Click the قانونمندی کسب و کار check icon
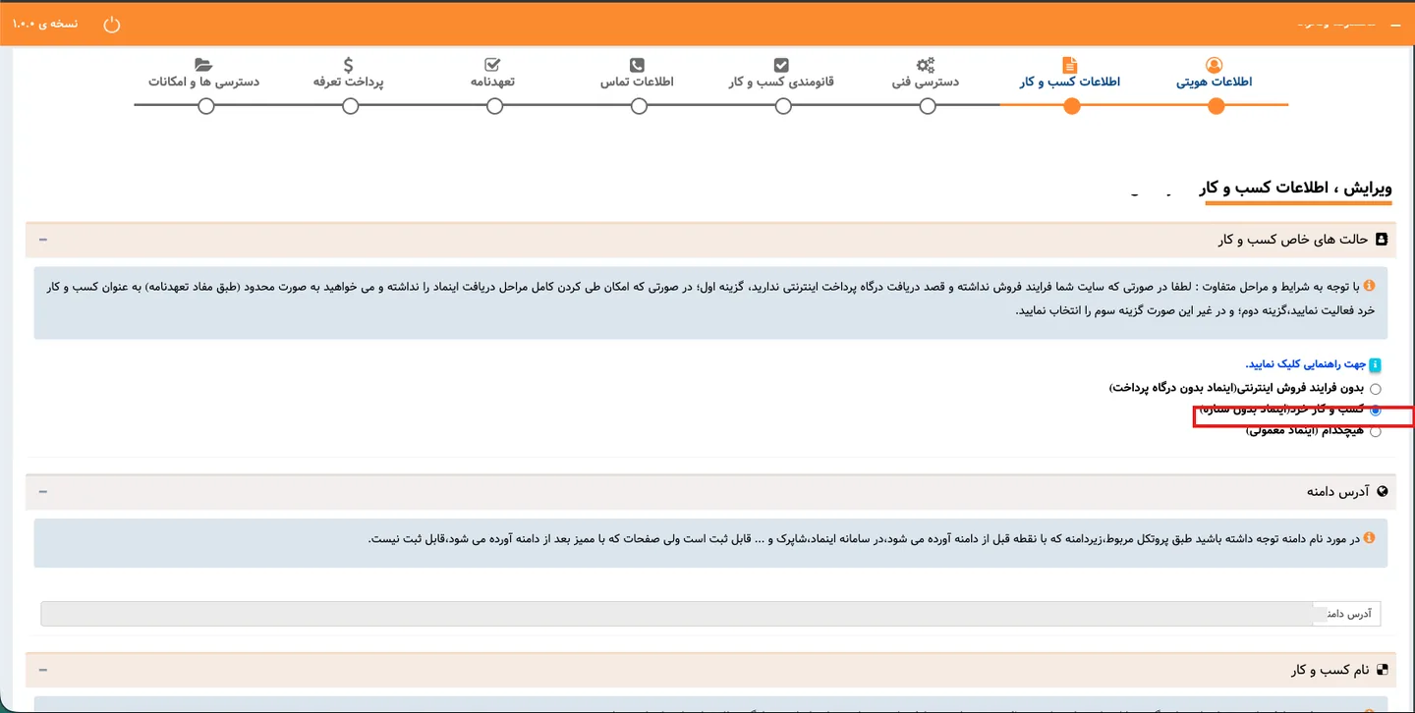The width and height of the screenshot is (1415, 713). click(x=781, y=66)
